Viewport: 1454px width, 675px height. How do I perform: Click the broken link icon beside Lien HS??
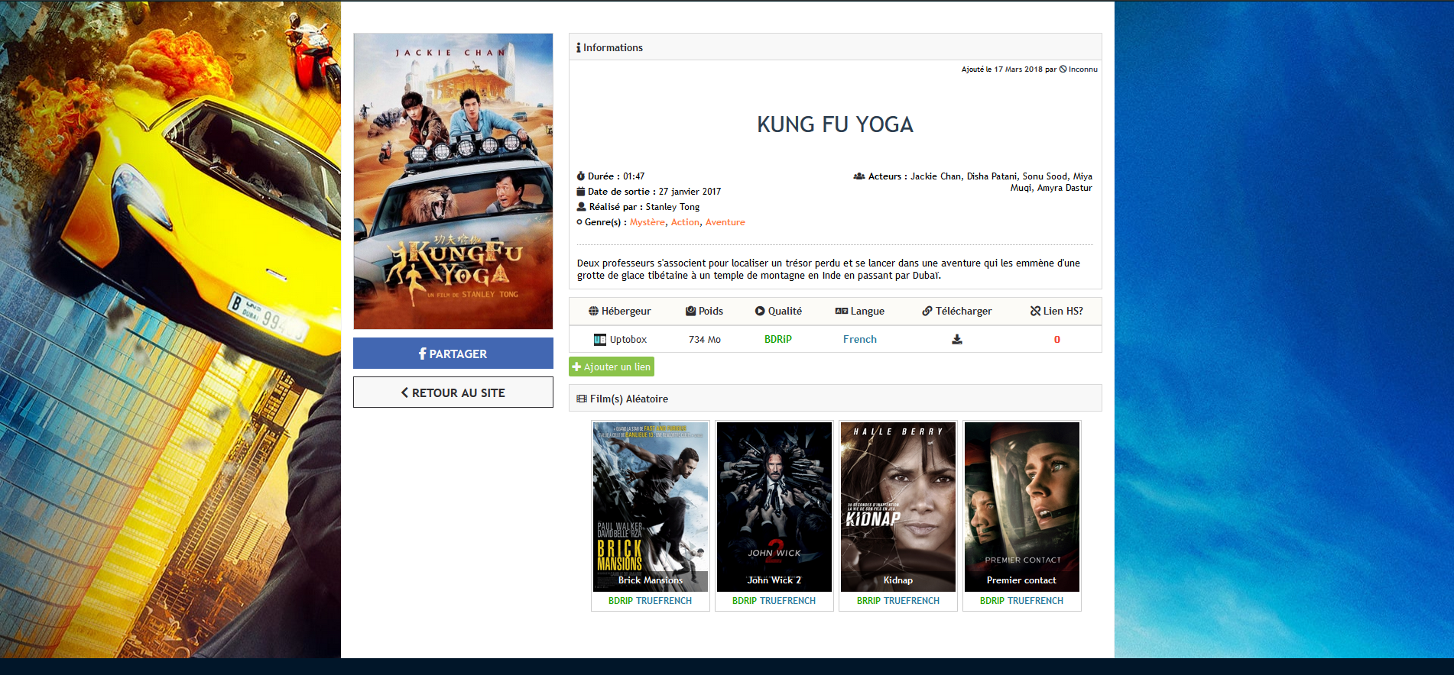[x=1035, y=311]
